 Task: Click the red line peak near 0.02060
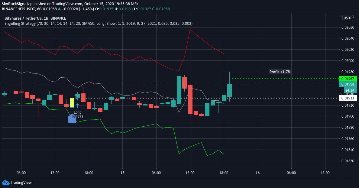click(x=190, y=29)
